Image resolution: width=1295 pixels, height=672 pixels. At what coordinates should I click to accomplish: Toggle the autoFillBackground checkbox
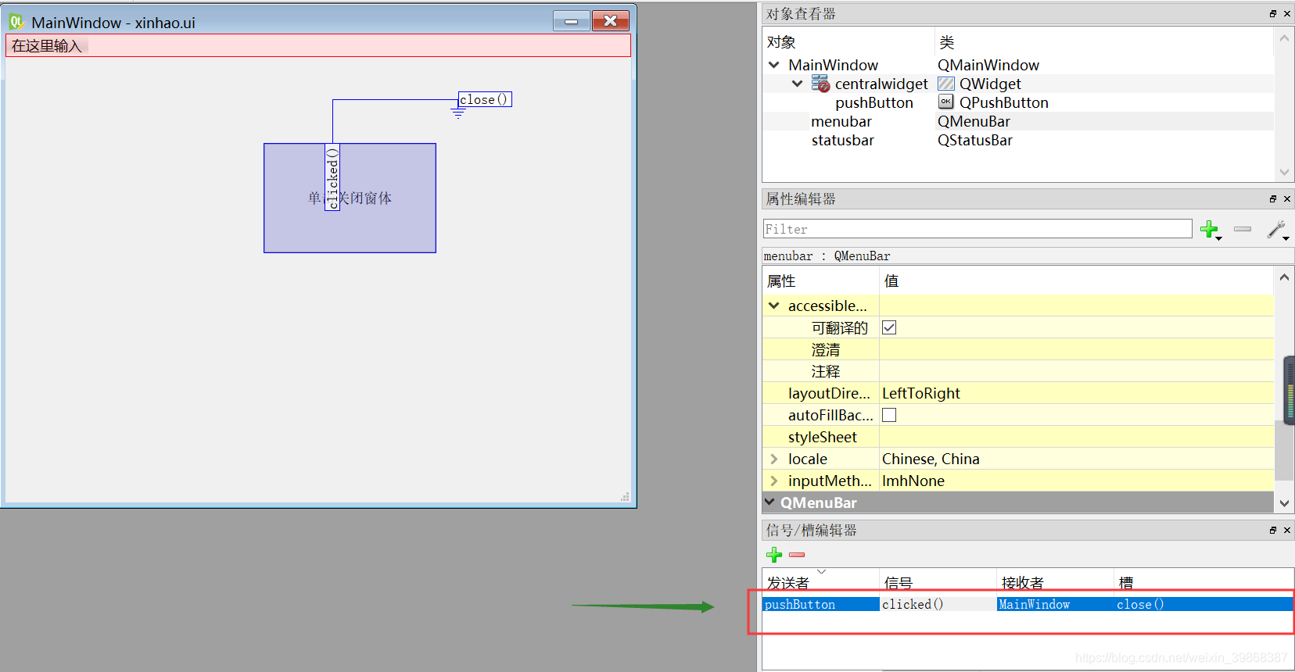pos(889,415)
